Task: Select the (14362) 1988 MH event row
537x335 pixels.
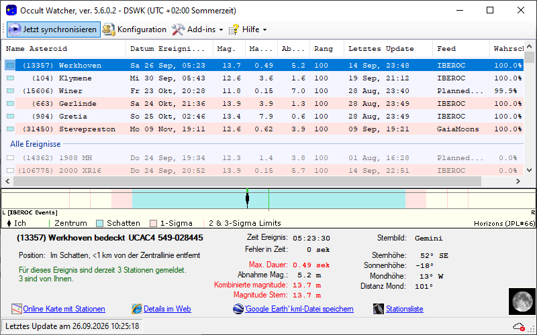Action: click(264, 158)
